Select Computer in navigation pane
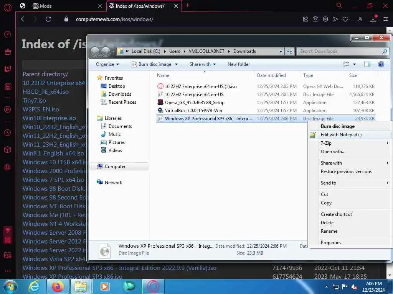393x294 pixels. point(115,167)
